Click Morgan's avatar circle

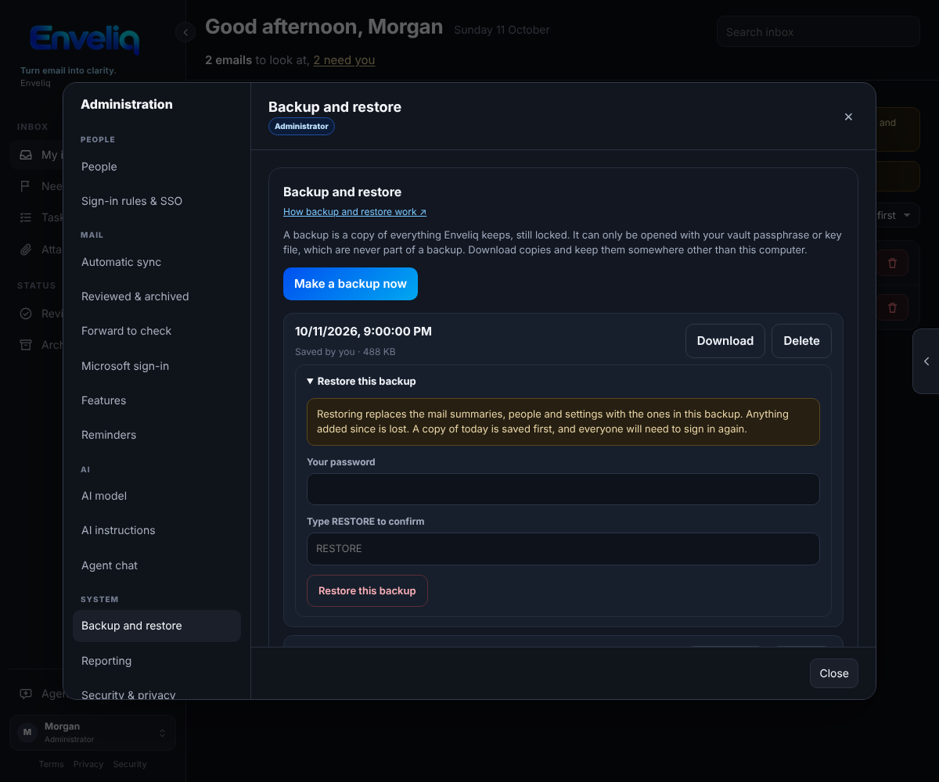[x=27, y=733]
